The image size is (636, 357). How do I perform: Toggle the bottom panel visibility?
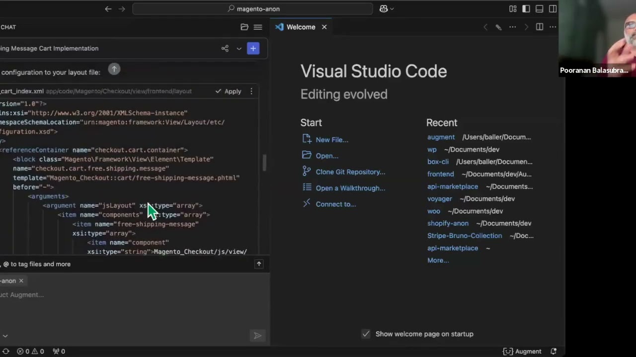coord(539,9)
